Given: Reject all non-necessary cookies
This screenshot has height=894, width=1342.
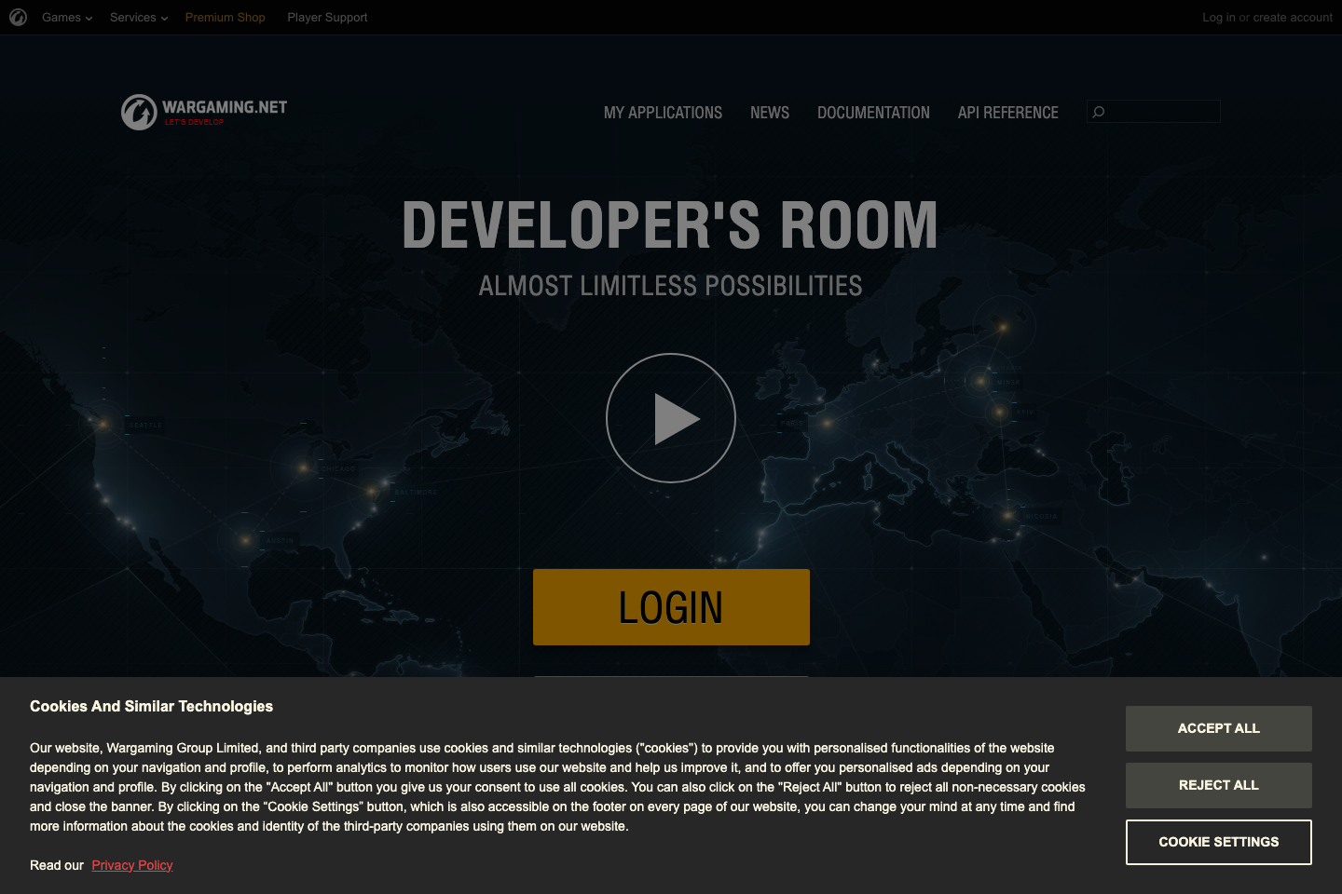Looking at the screenshot, I should 1218,785.
